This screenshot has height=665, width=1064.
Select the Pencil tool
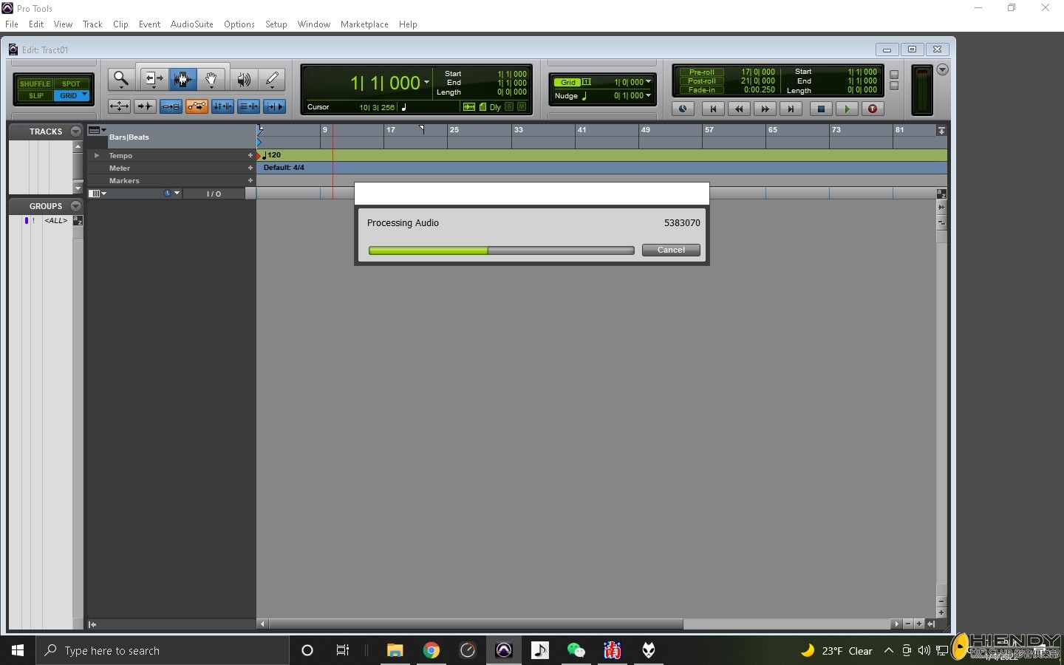pyautogui.click(x=272, y=79)
